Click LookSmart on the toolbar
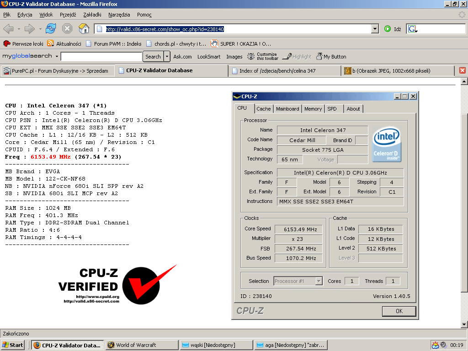 tap(209, 57)
